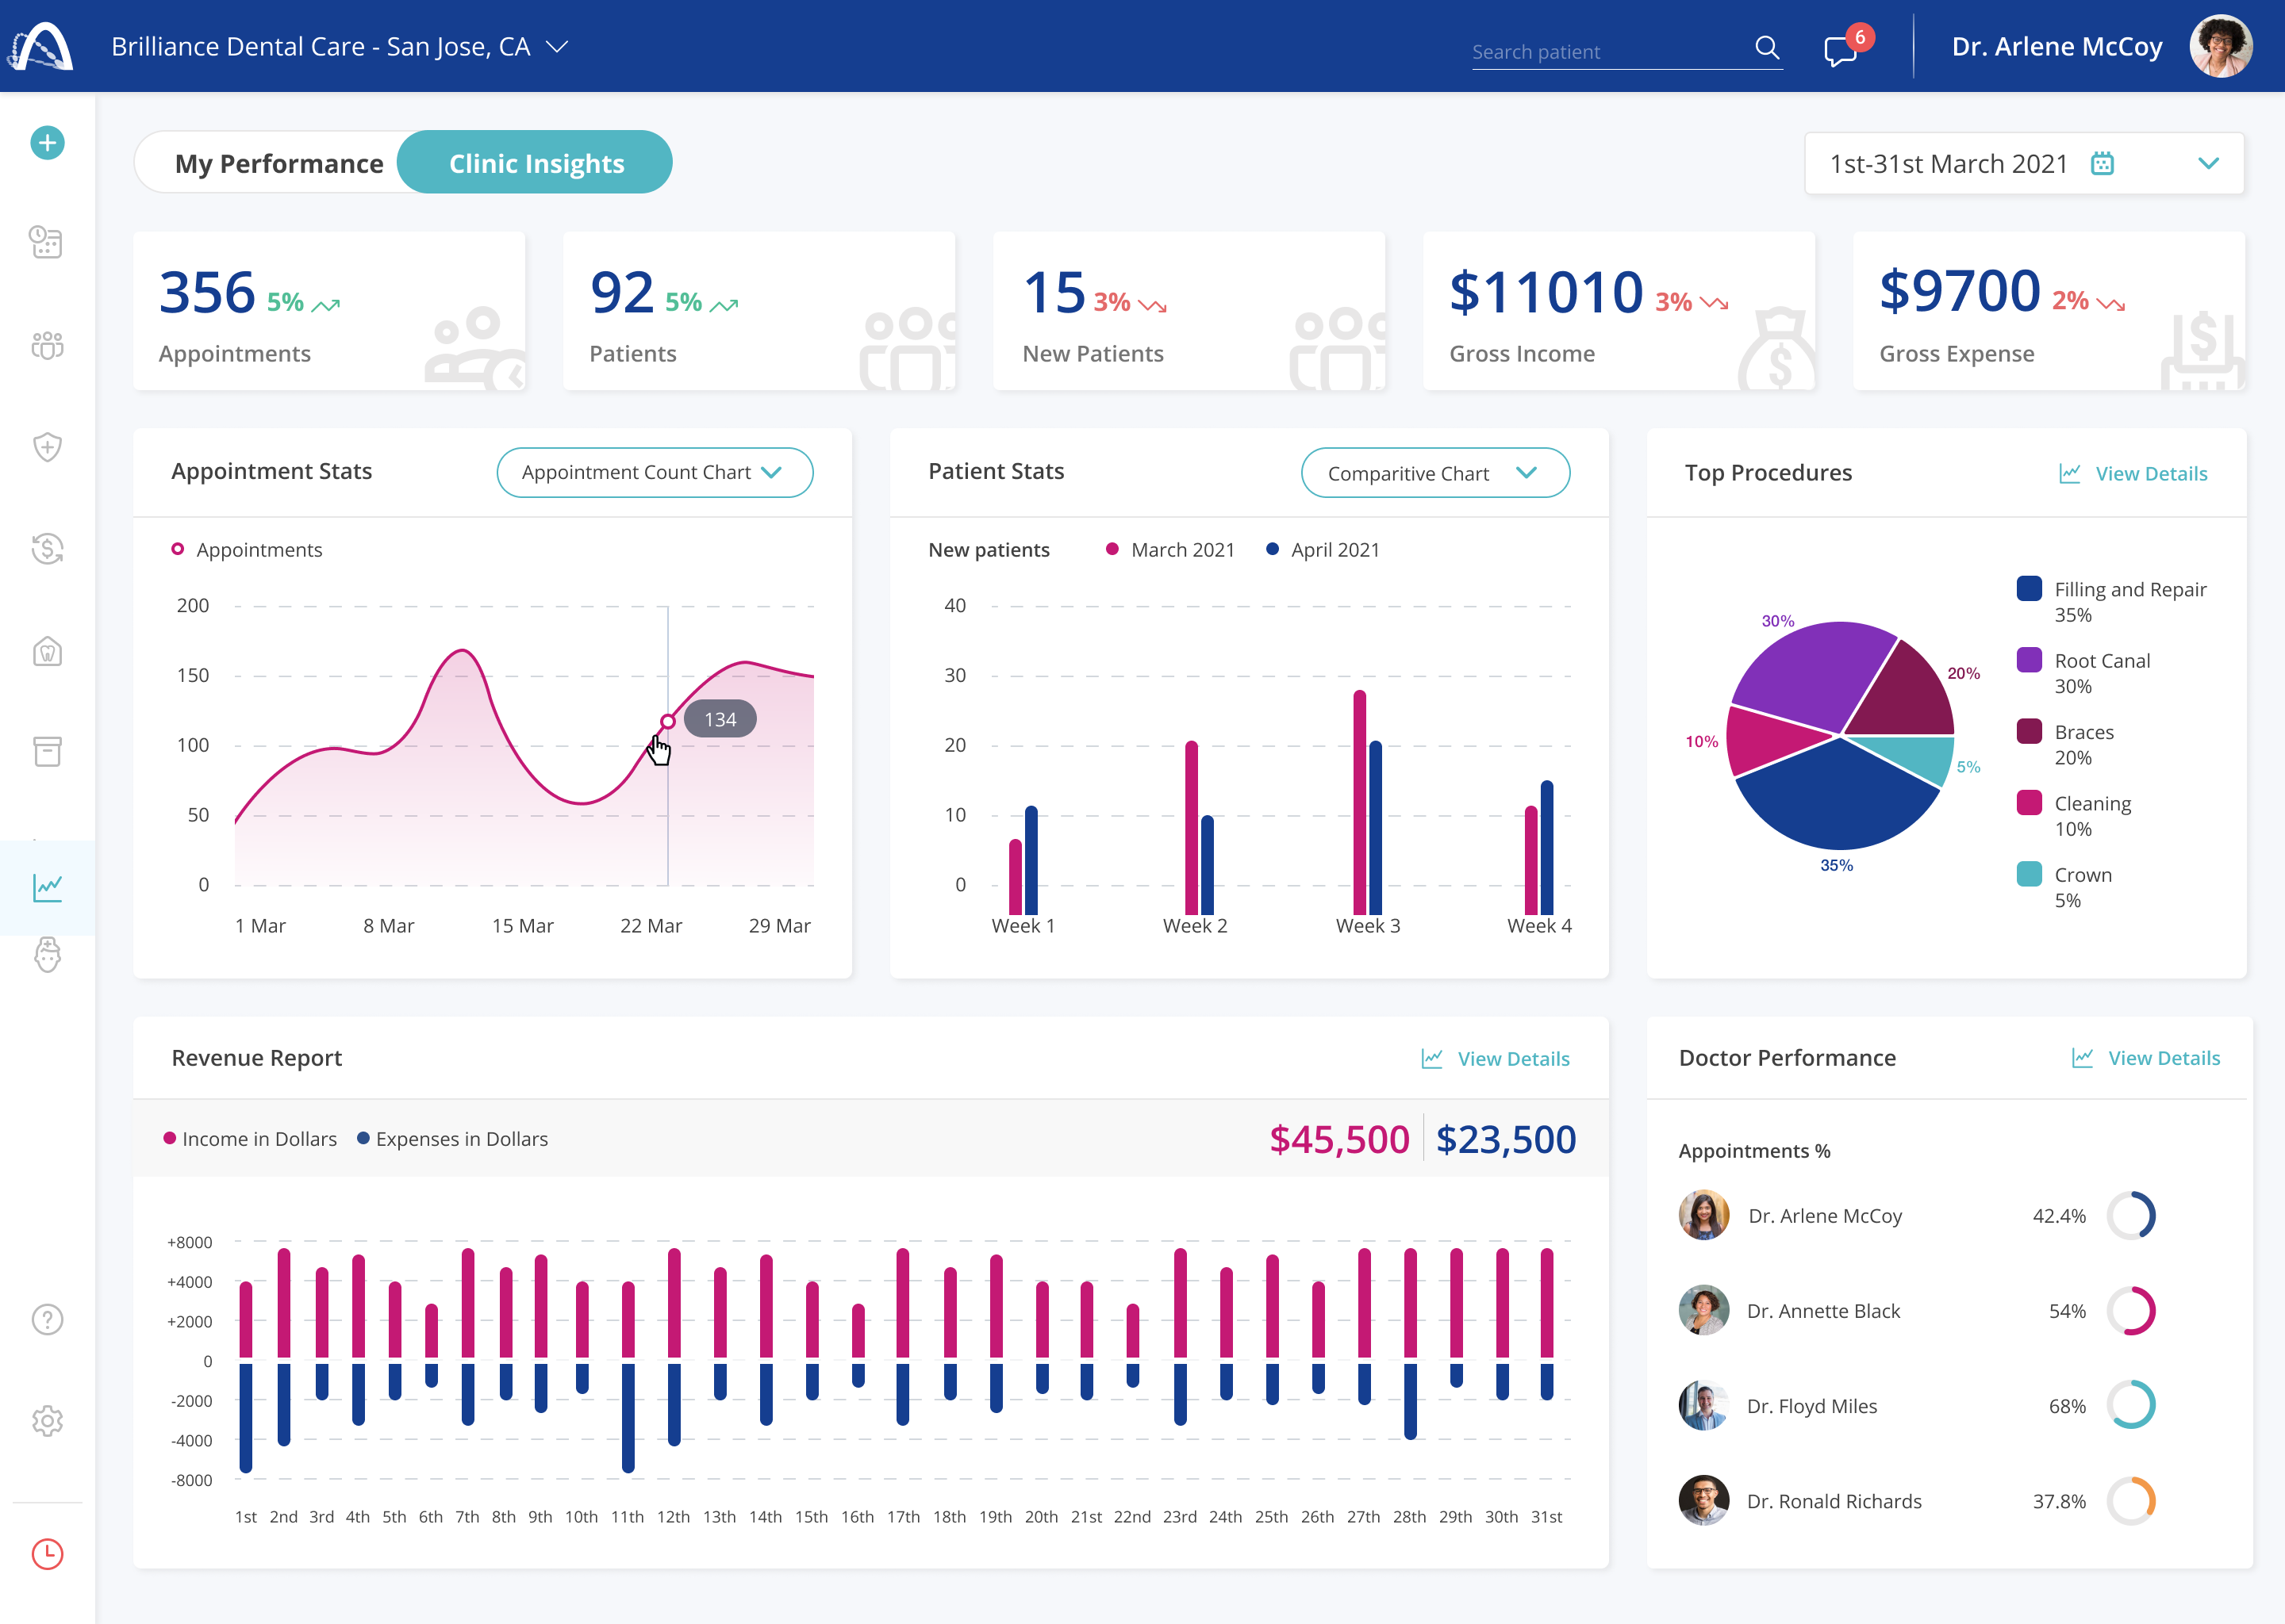Viewport: 2285px width, 1624px height.
Task: Click the Braces maroon swatch
Action: (x=2029, y=731)
